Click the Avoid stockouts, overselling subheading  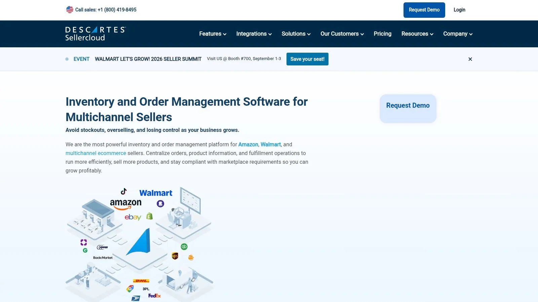pos(152,130)
